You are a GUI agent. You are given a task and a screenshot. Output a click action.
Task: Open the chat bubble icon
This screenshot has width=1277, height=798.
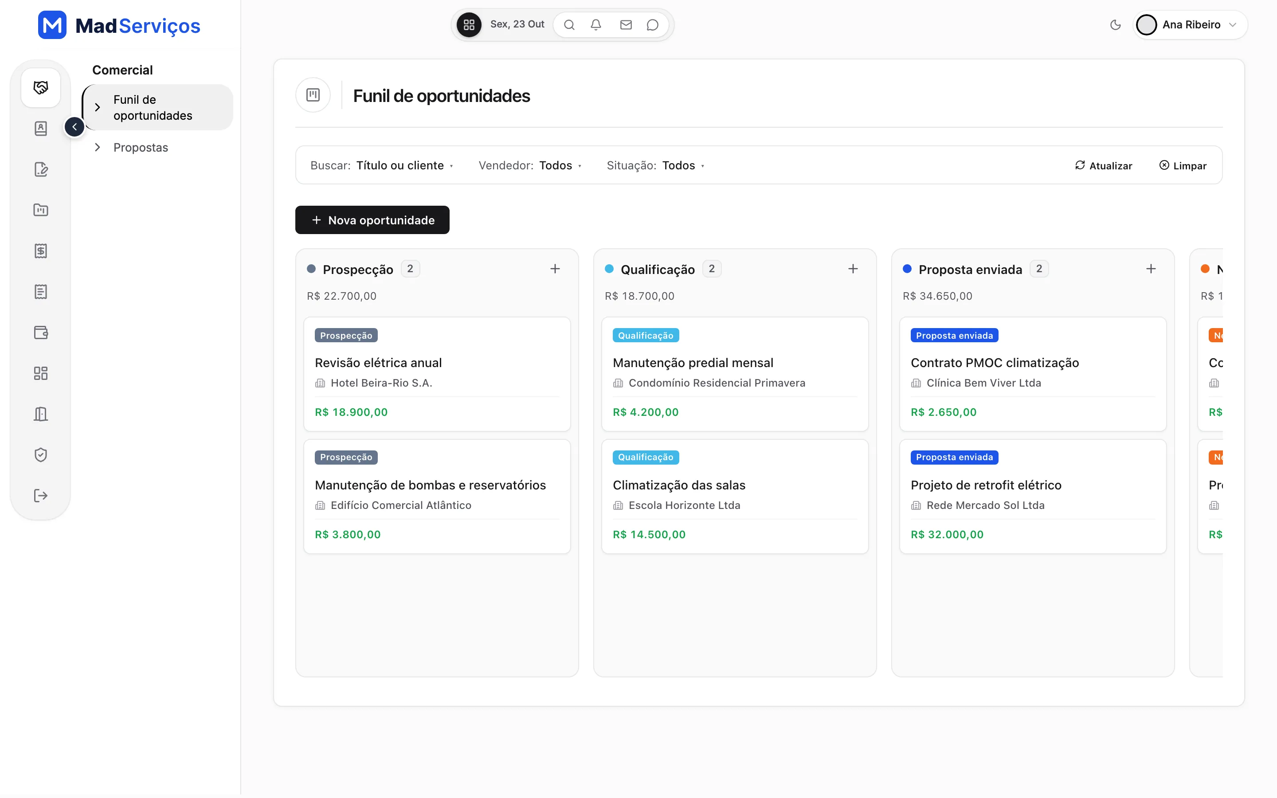(653, 25)
